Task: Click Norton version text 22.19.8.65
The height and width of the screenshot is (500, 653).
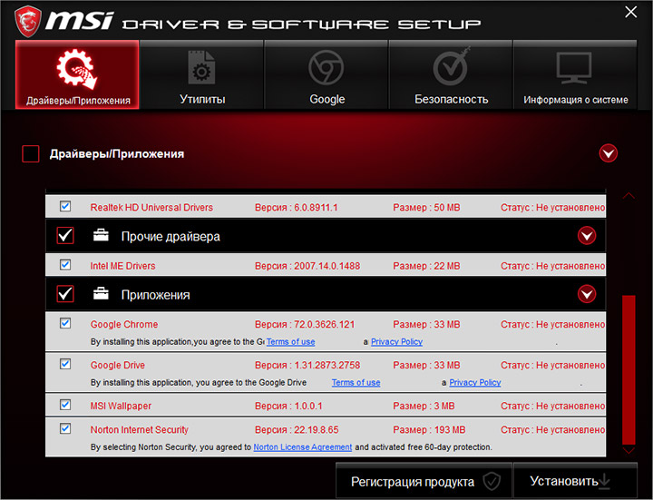Action: click(317, 429)
